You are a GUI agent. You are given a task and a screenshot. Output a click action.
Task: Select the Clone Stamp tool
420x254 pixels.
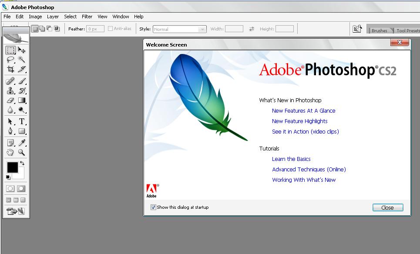[10, 91]
